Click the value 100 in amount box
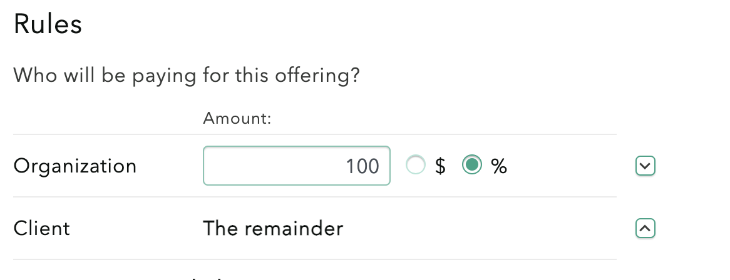This screenshot has width=730, height=280. click(362, 166)
